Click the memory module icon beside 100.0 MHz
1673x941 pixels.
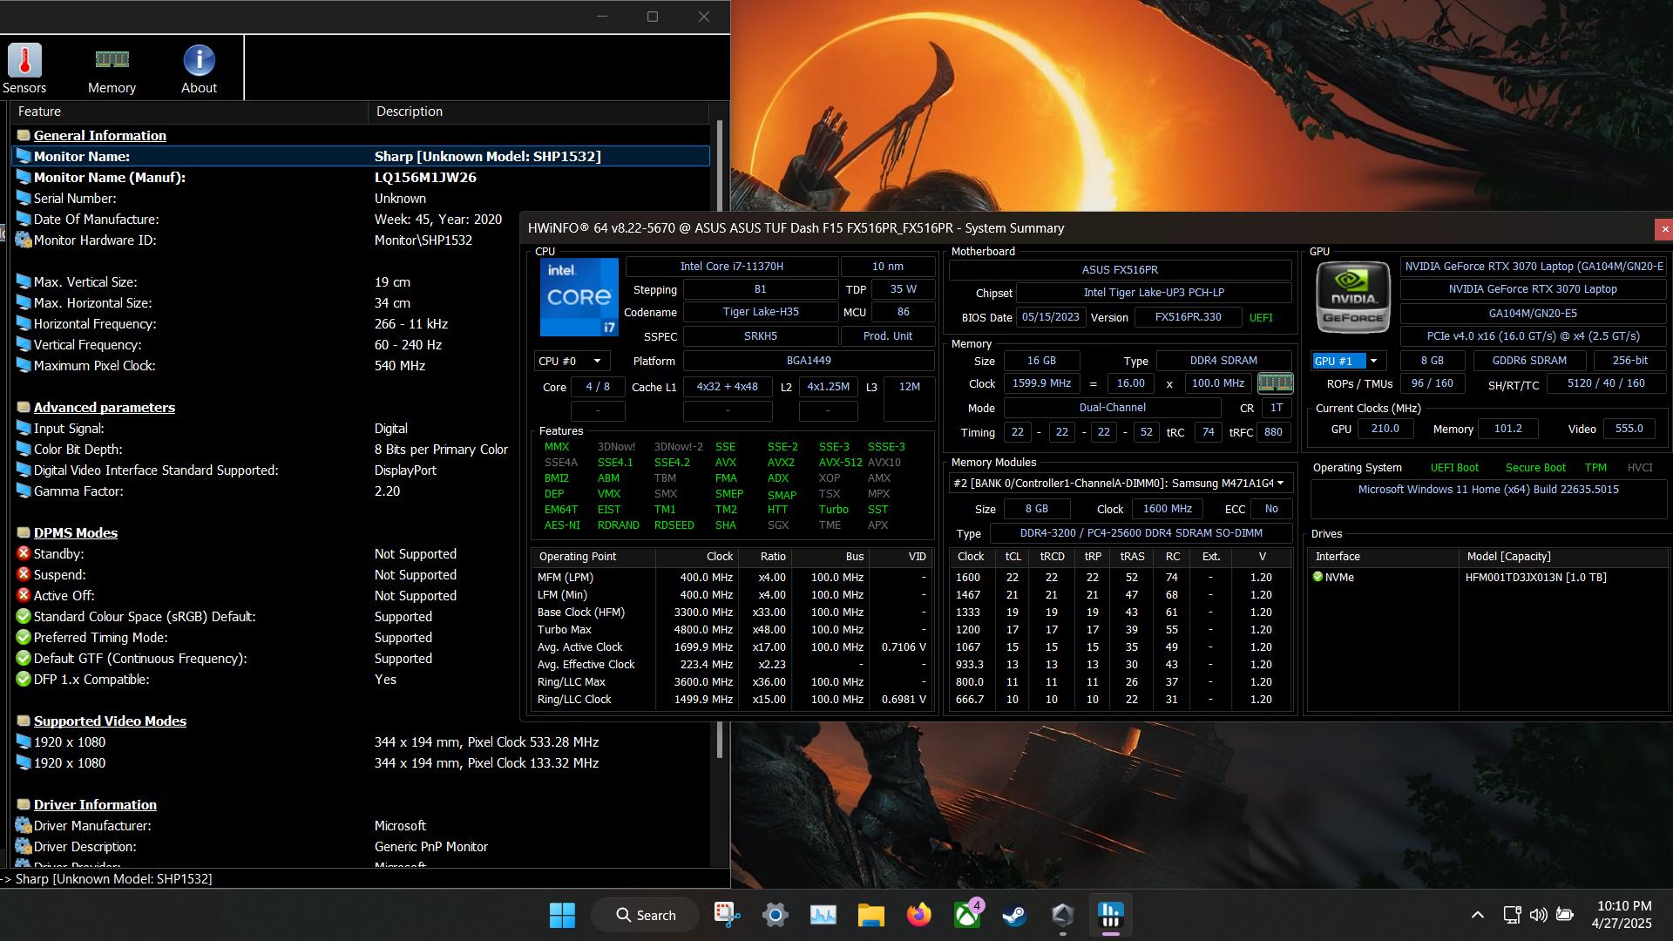point(1275,383)
